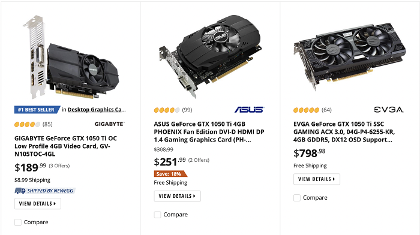Click View Details for the GIGABYTE card
Image resolution: width=420 pixels, height=235 pixels.
(38, 204)
